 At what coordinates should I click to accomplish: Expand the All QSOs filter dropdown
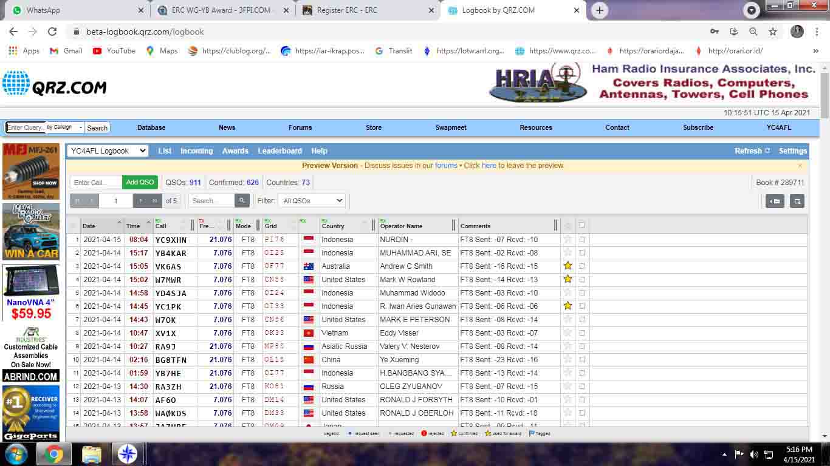312,201
